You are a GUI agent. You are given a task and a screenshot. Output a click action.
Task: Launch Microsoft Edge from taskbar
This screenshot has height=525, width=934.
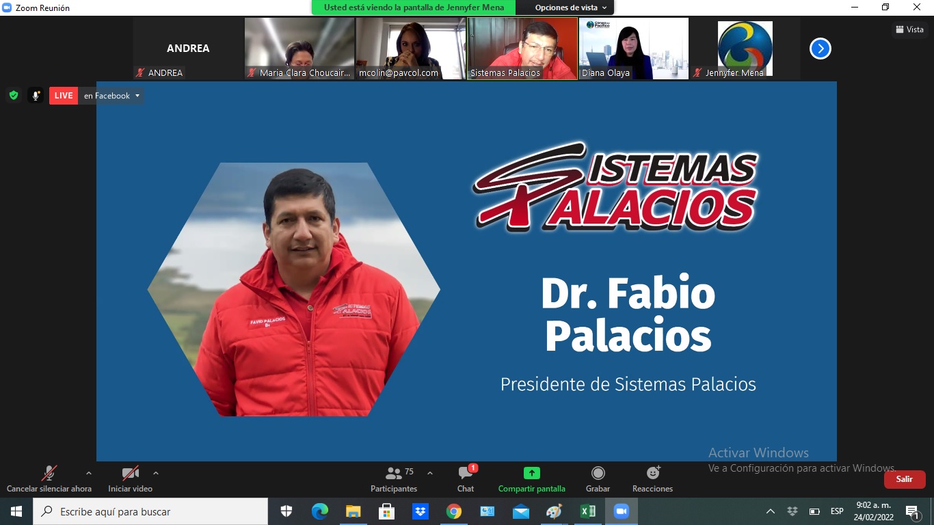click(319, 511)
